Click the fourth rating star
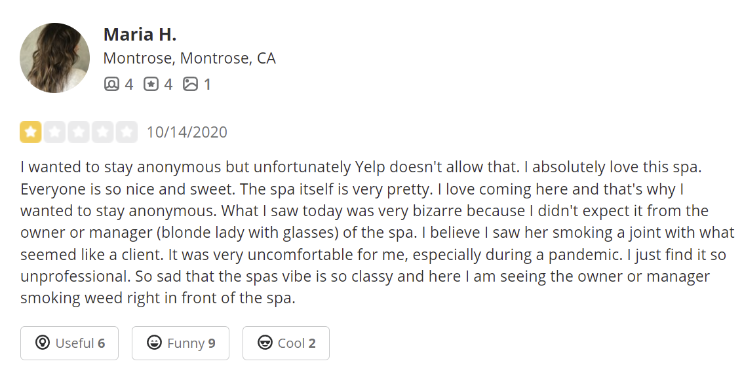The width and height of the screenshot is (742, 374). (x=103, y=132)
